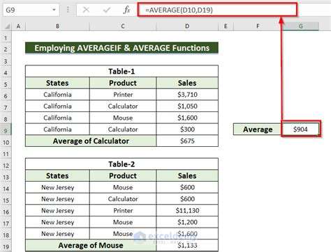Click the Calculator cell in row 15

[123, 199]
